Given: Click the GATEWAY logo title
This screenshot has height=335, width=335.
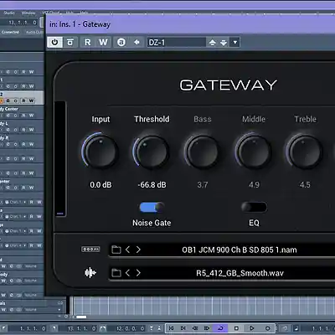Looking at the screenshot, I should [229, 85].
